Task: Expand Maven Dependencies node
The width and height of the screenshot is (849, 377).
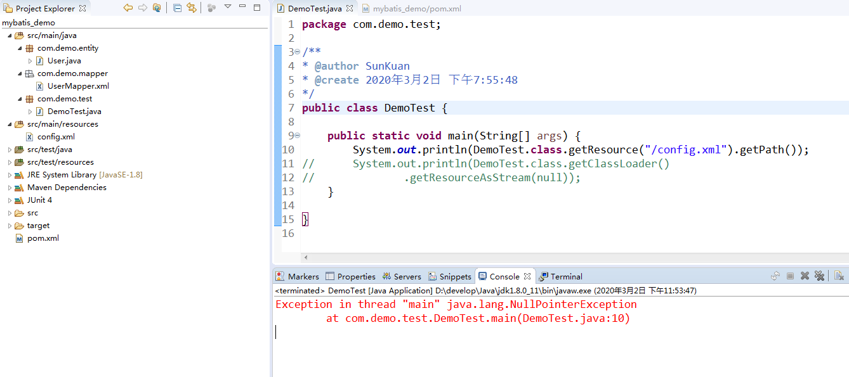Action: 10,188
